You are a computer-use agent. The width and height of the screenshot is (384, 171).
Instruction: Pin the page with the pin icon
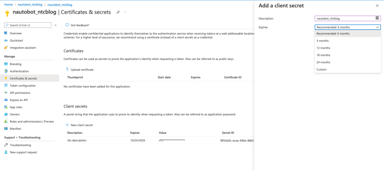(x=118, y=12)
